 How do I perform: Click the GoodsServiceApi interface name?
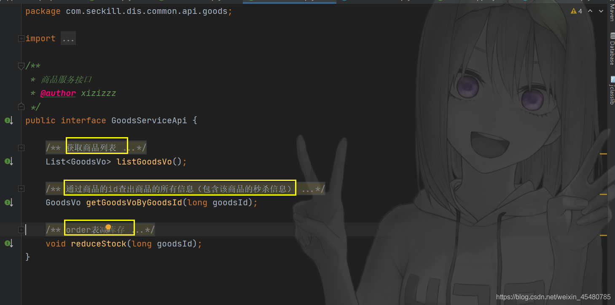point(149,121)
